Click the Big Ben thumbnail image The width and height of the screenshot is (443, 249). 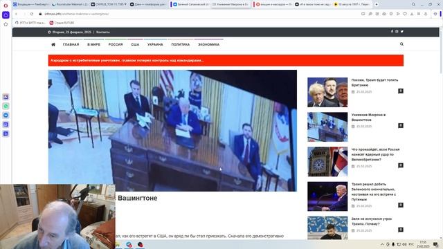pyautogui.click(x=327, y=162)
